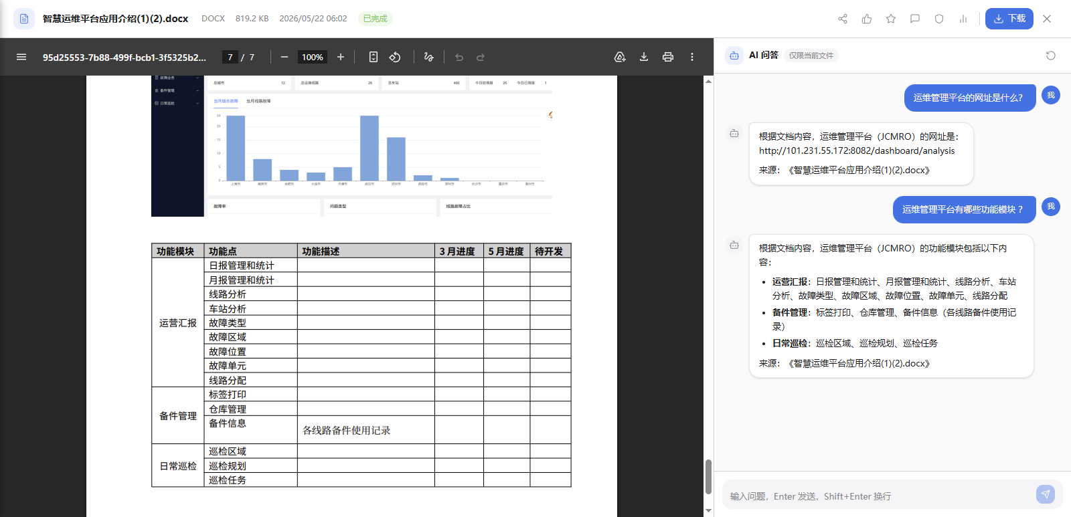Image resolution: width=1071 pixels, height=517 pixels.
Task: Click the 100% zoom level field
Action: pos(312,57)
